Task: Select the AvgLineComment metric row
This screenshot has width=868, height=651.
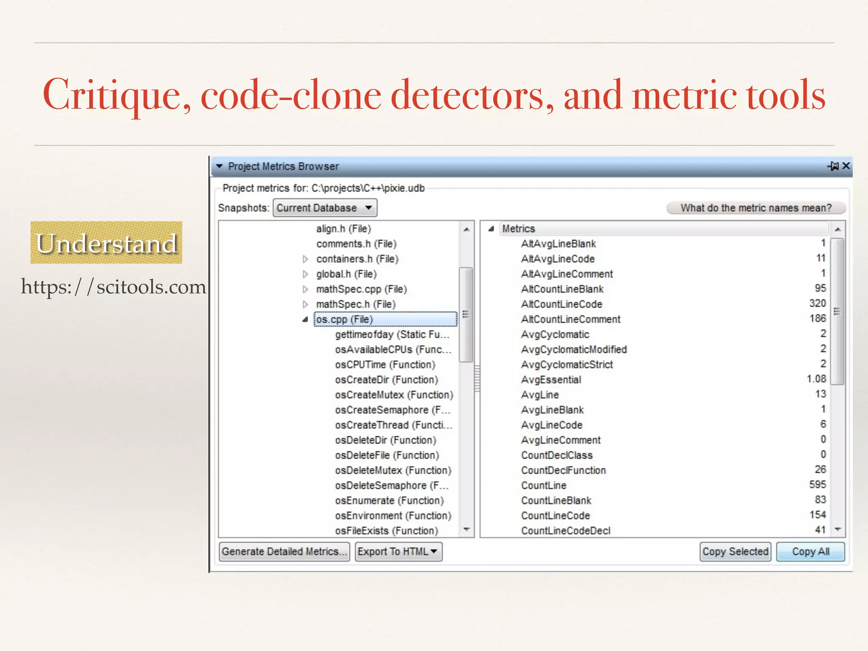Action: (x=673, y=440)
